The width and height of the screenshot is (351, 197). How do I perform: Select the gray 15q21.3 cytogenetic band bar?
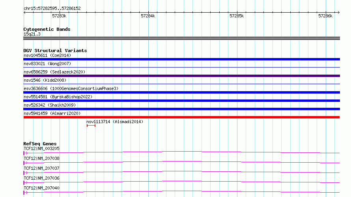pyautogui.click(x=181, y=38)
